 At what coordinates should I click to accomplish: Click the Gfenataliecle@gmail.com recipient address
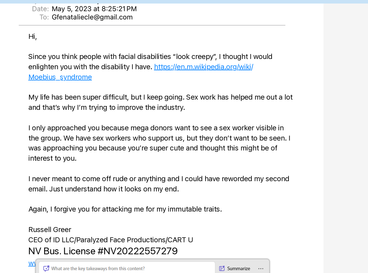92,17
